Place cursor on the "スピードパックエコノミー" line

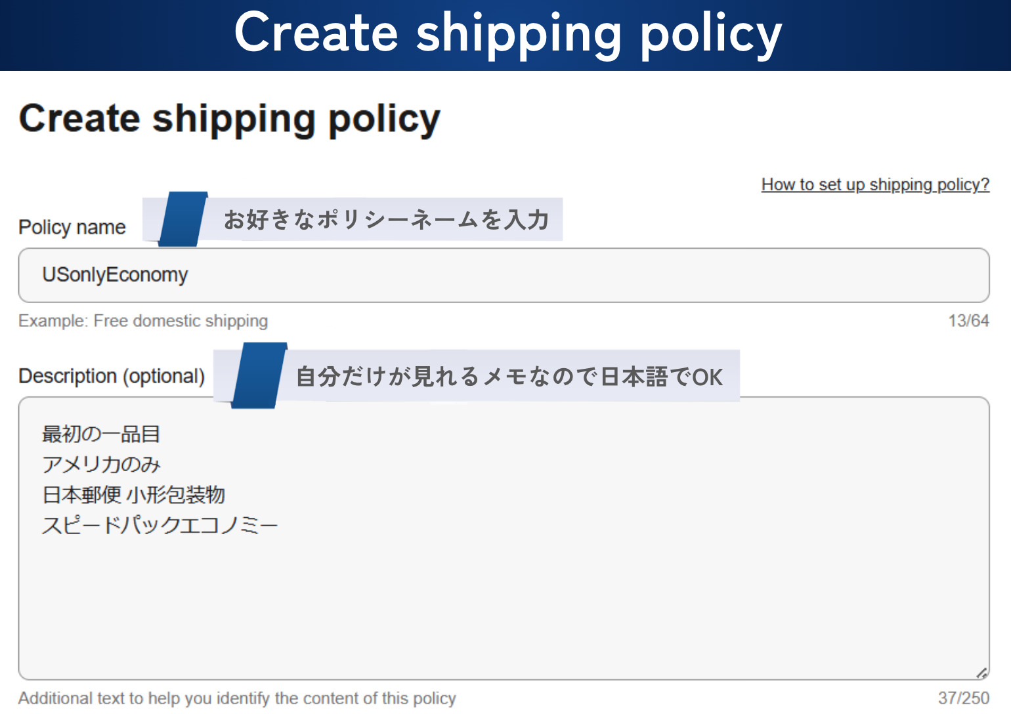(160, 525)
